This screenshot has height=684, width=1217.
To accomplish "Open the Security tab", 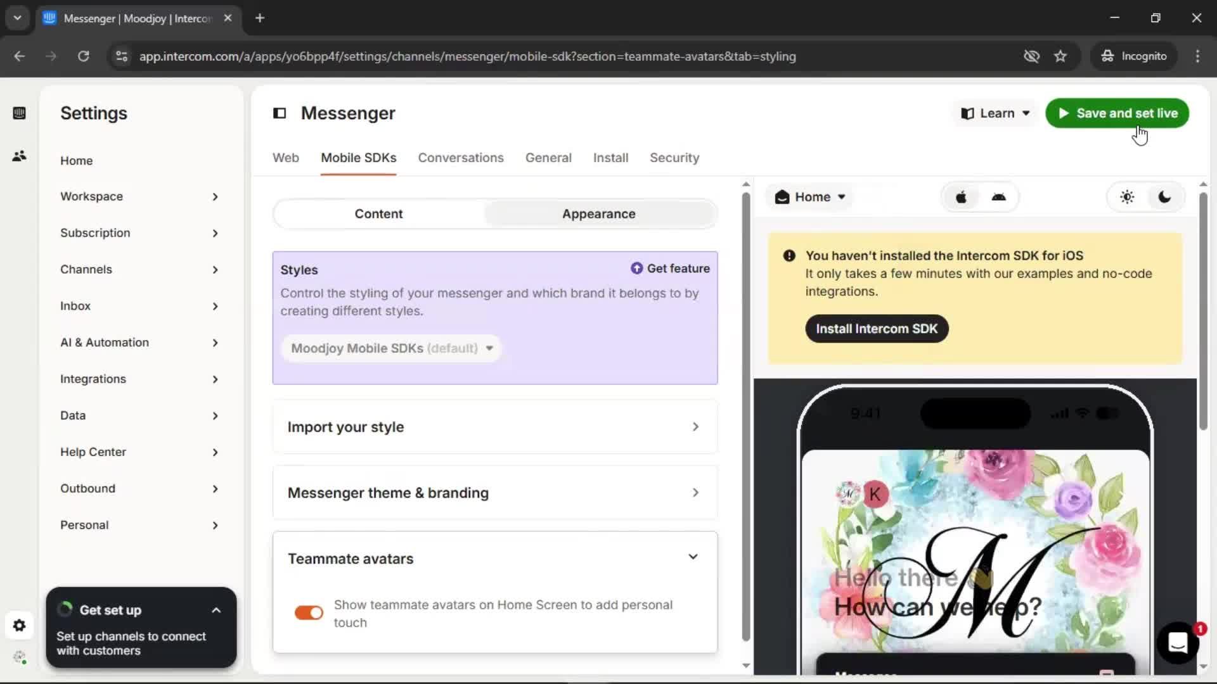I will [674, 158].
